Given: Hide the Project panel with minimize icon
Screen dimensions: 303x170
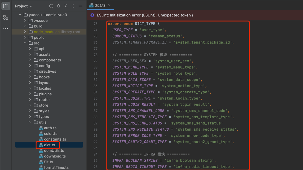Looking at the screenshot, I should (80, 6).
